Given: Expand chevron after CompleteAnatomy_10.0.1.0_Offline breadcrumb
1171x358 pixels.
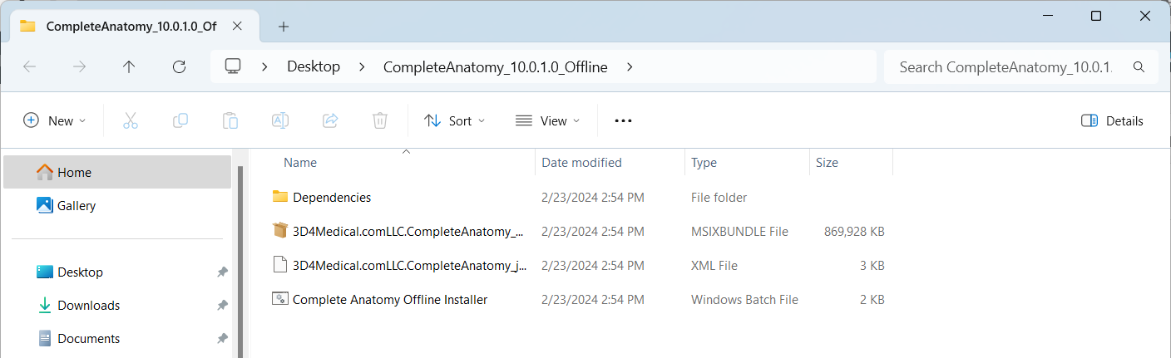Looking at the screenshot, I should click(x=630, y=67).
